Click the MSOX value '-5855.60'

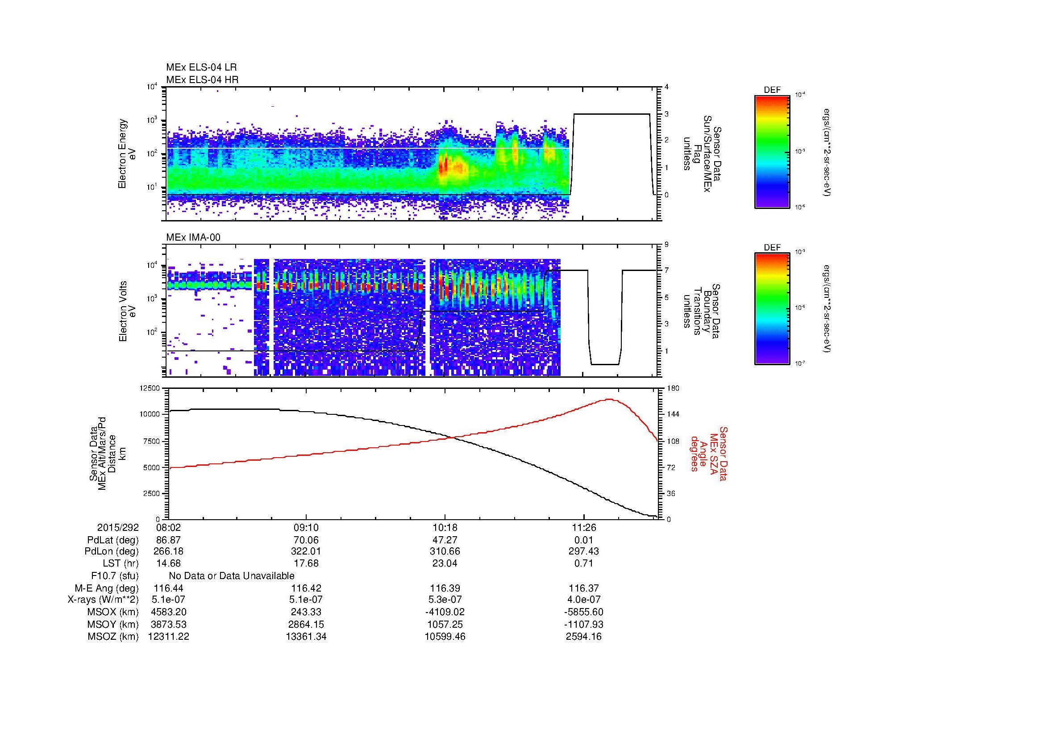click(x=584, y=612)
